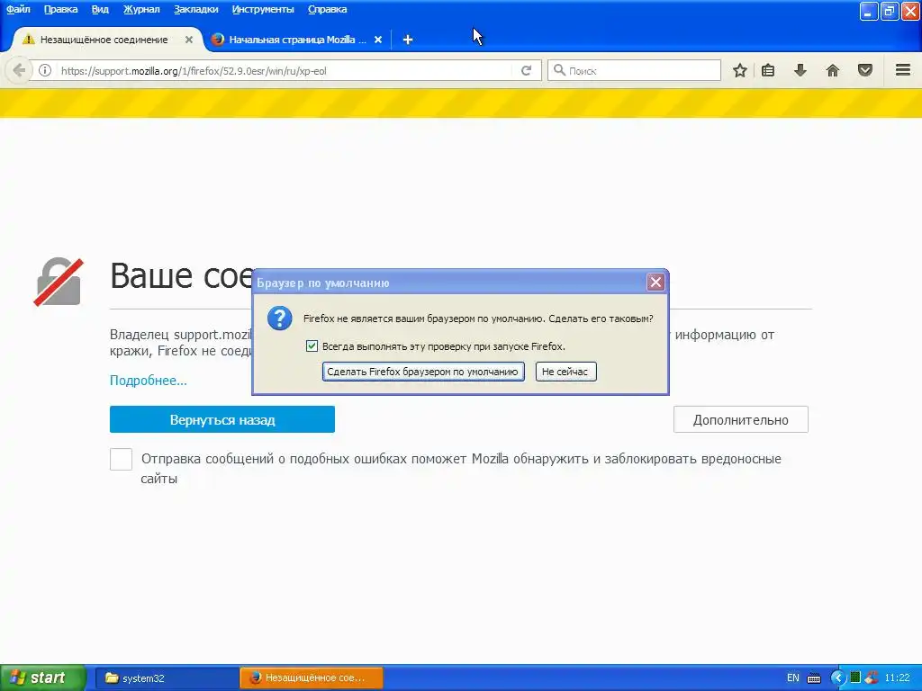
Task: Open site identity info icon in address bar
Action: (x=45, y=70)
